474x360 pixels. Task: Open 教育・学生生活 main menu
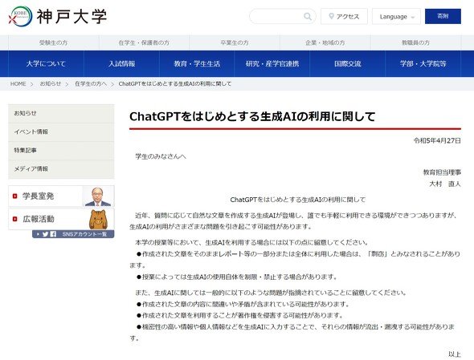[x=197, y=63]
